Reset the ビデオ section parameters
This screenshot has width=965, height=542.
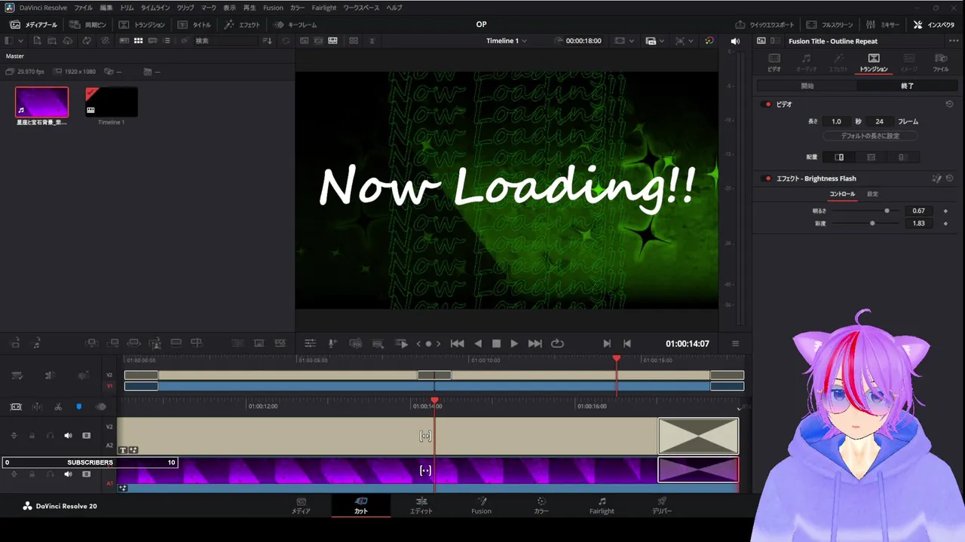(x=949, y=104)
